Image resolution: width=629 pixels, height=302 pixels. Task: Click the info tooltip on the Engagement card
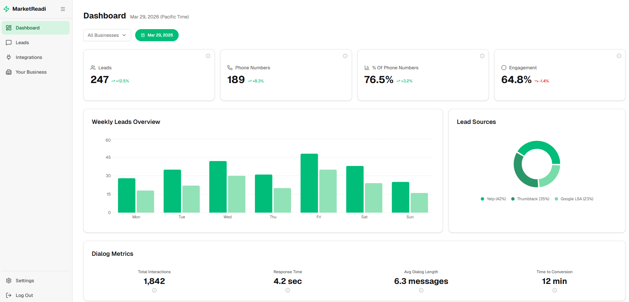point(619,56)
